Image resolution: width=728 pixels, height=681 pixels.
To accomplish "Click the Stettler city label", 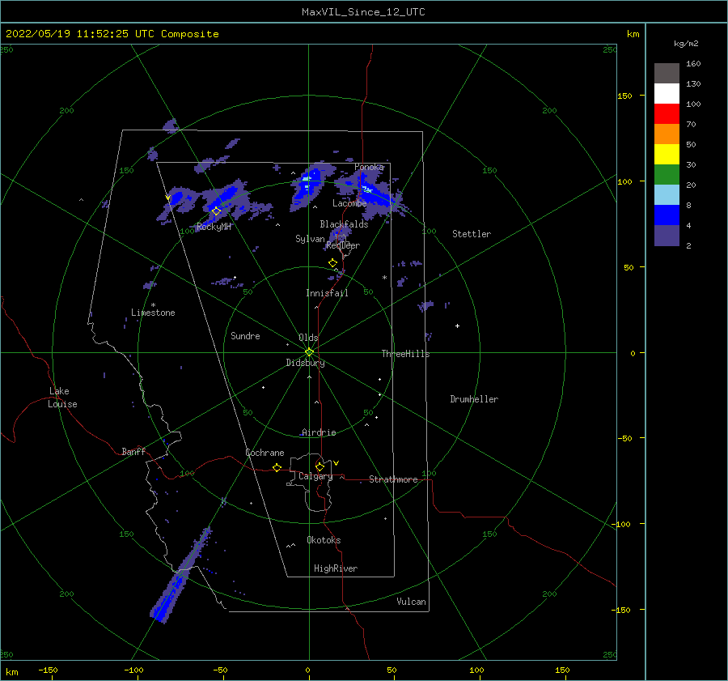I will (x=472, y=234).
